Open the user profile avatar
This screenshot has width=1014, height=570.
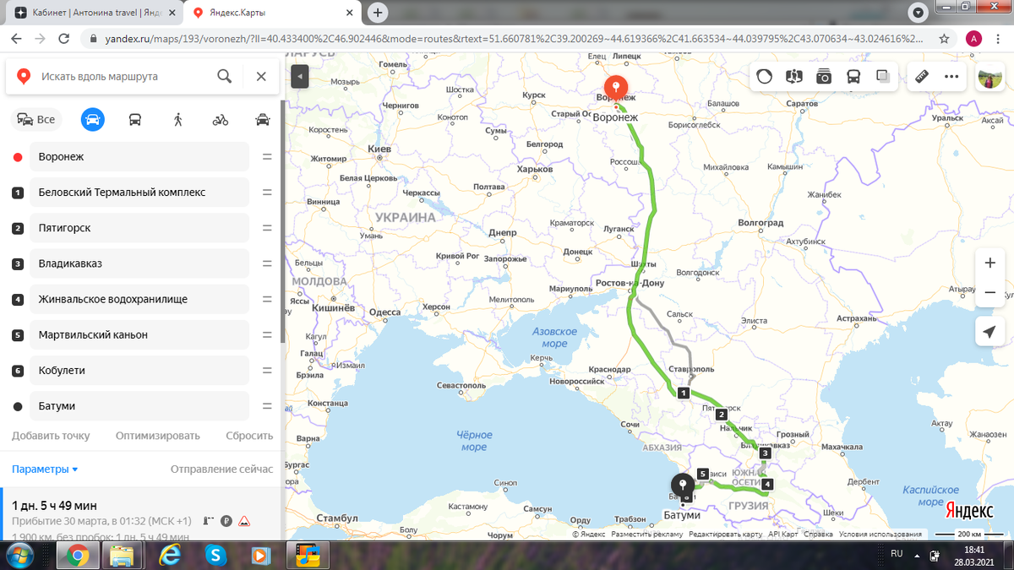point(990,77)
